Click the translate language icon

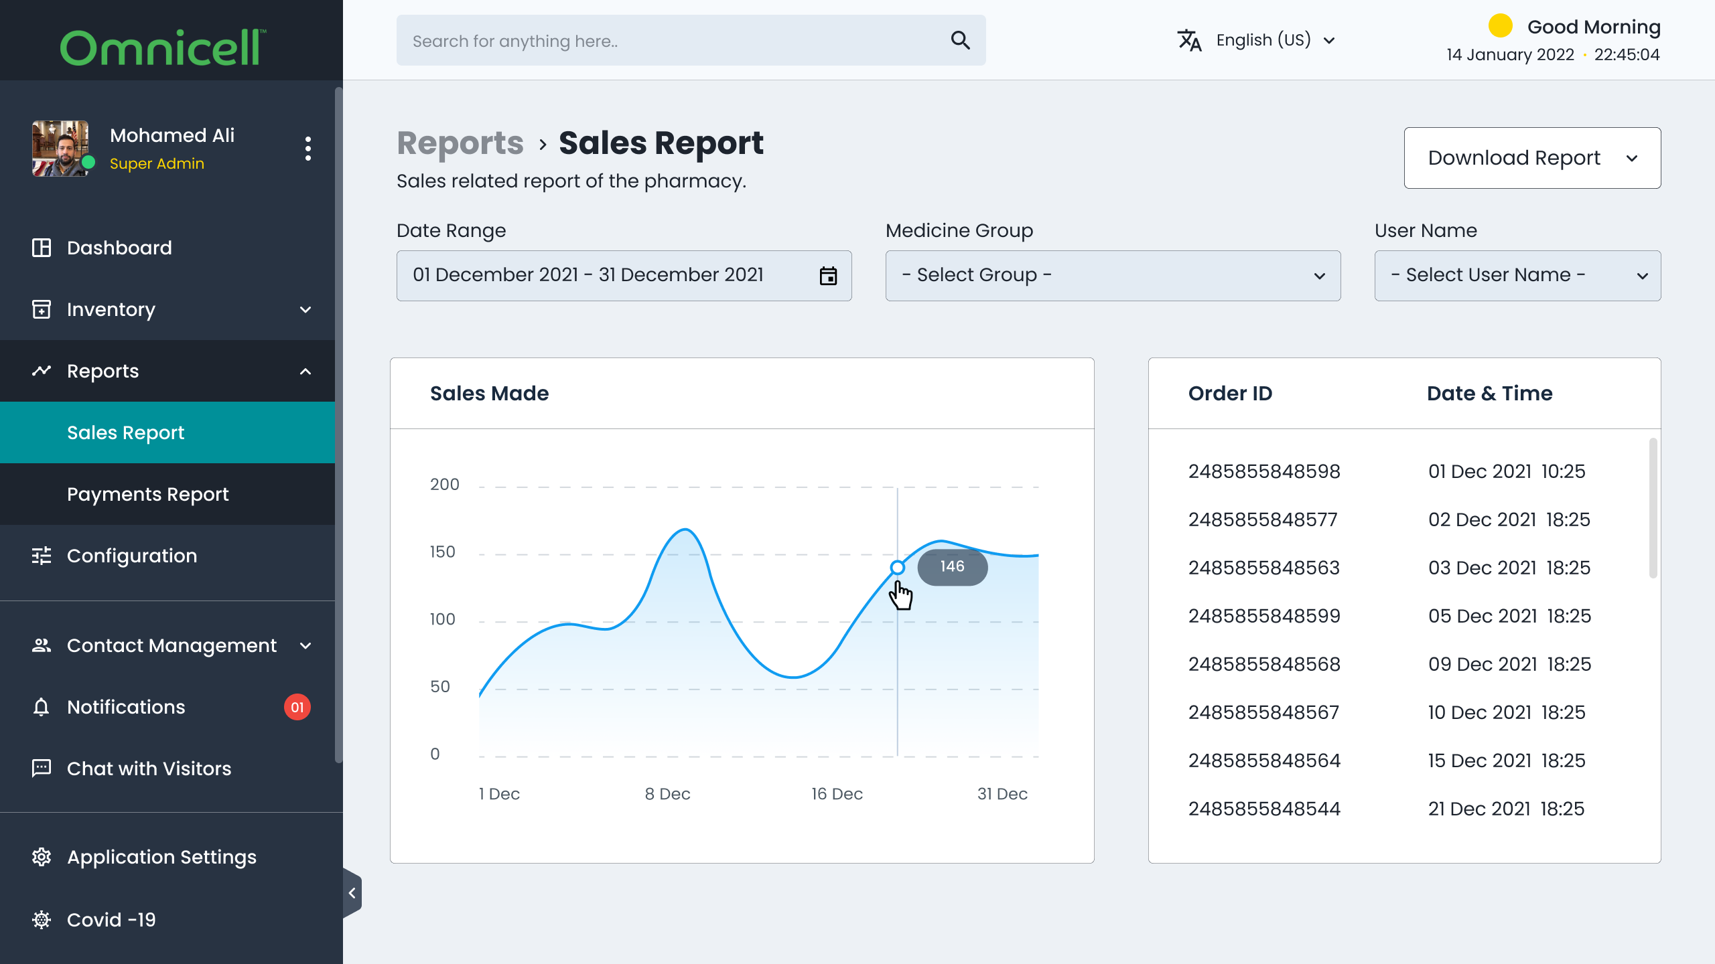1189,40
